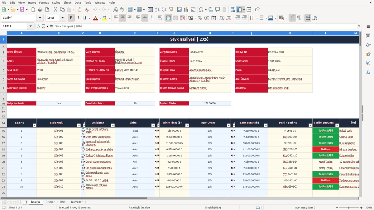The image size is (374, 210).
Task: Apply the yellow background color swatch
Action: tap(104, 18)
